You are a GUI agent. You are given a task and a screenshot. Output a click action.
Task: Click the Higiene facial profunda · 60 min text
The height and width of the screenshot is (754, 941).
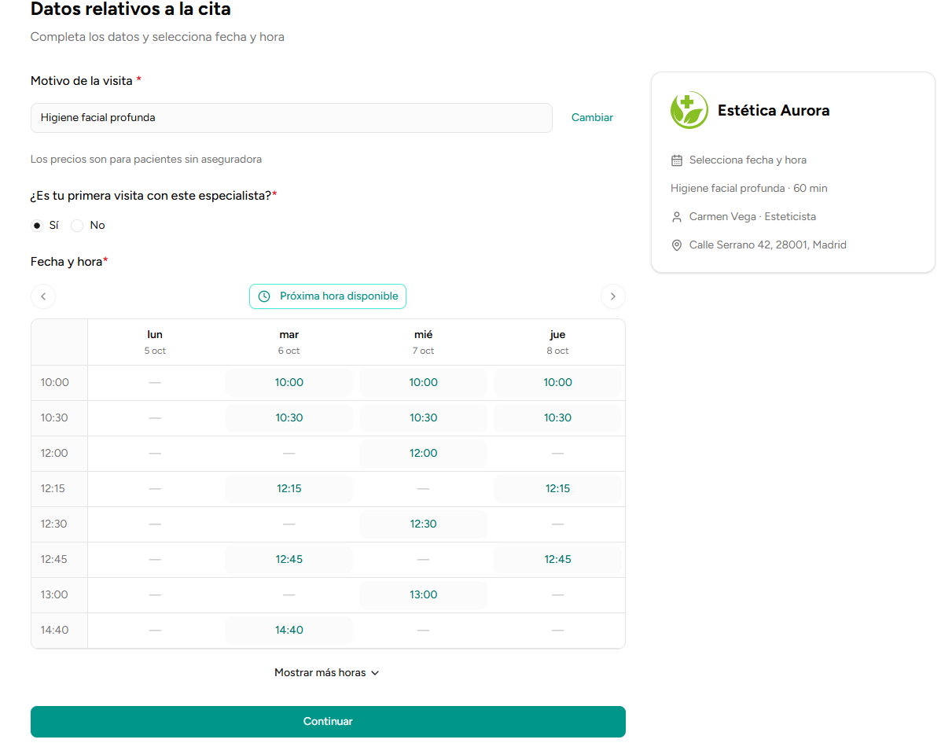749,189
